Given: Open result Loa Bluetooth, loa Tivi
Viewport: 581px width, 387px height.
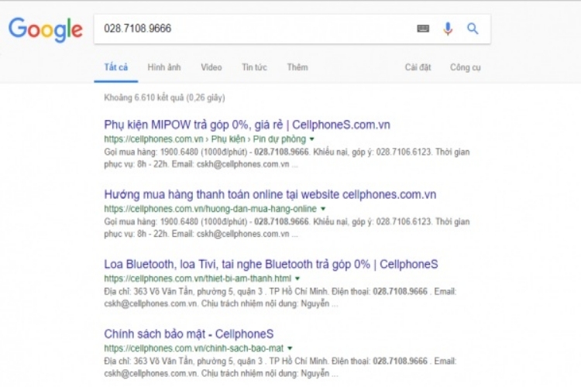Looking at the screenshot, I should pos(271,264).
